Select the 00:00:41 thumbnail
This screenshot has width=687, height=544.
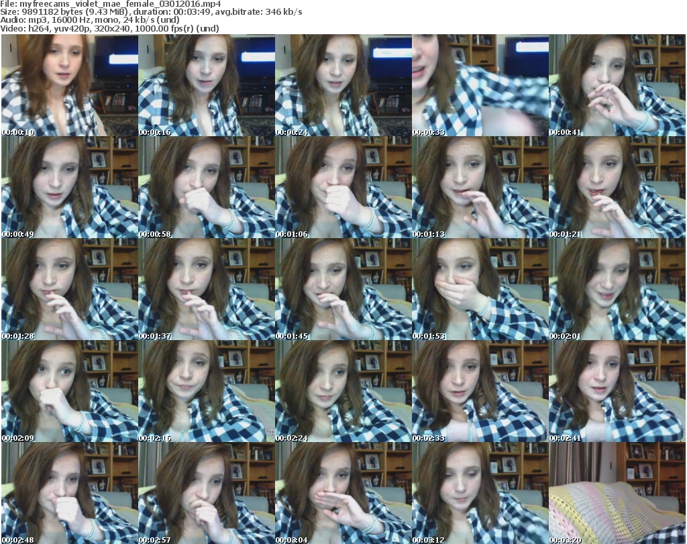click(x=617, y=85)
